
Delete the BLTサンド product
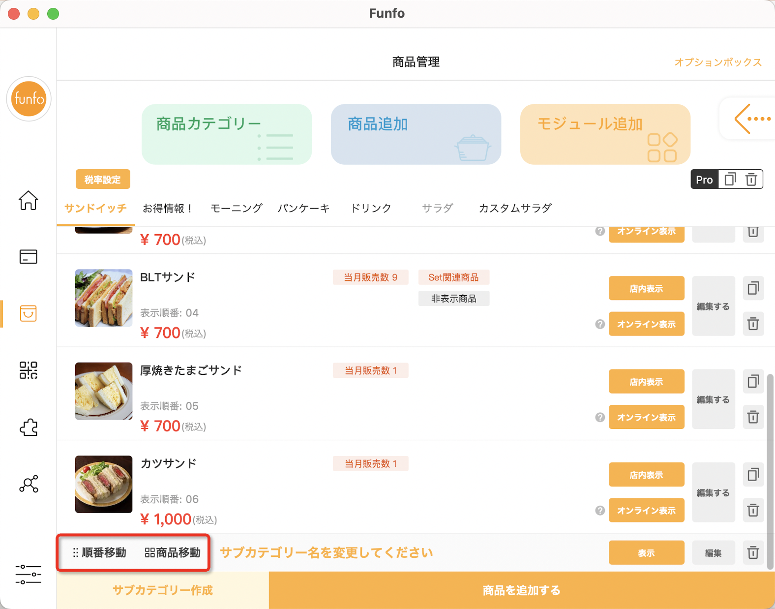tap(753, 324)
